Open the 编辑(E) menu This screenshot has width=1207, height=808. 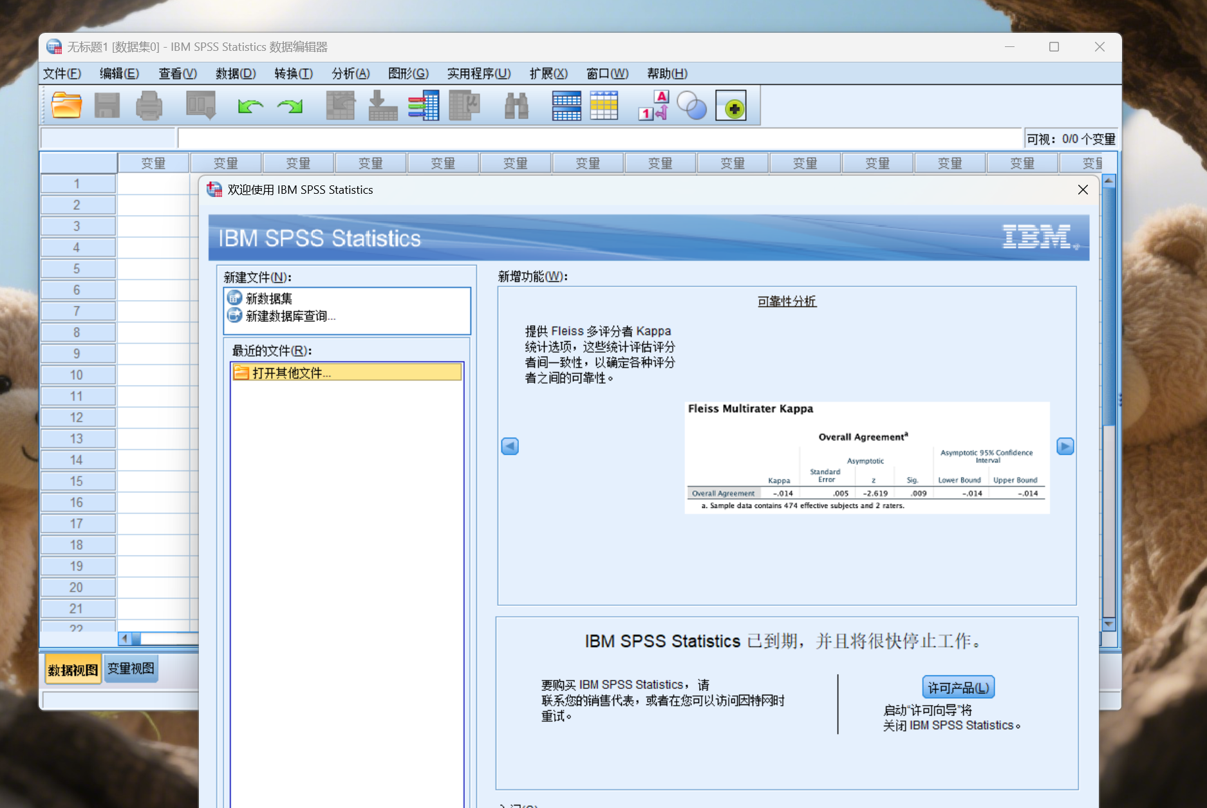[x=119, y=73]
